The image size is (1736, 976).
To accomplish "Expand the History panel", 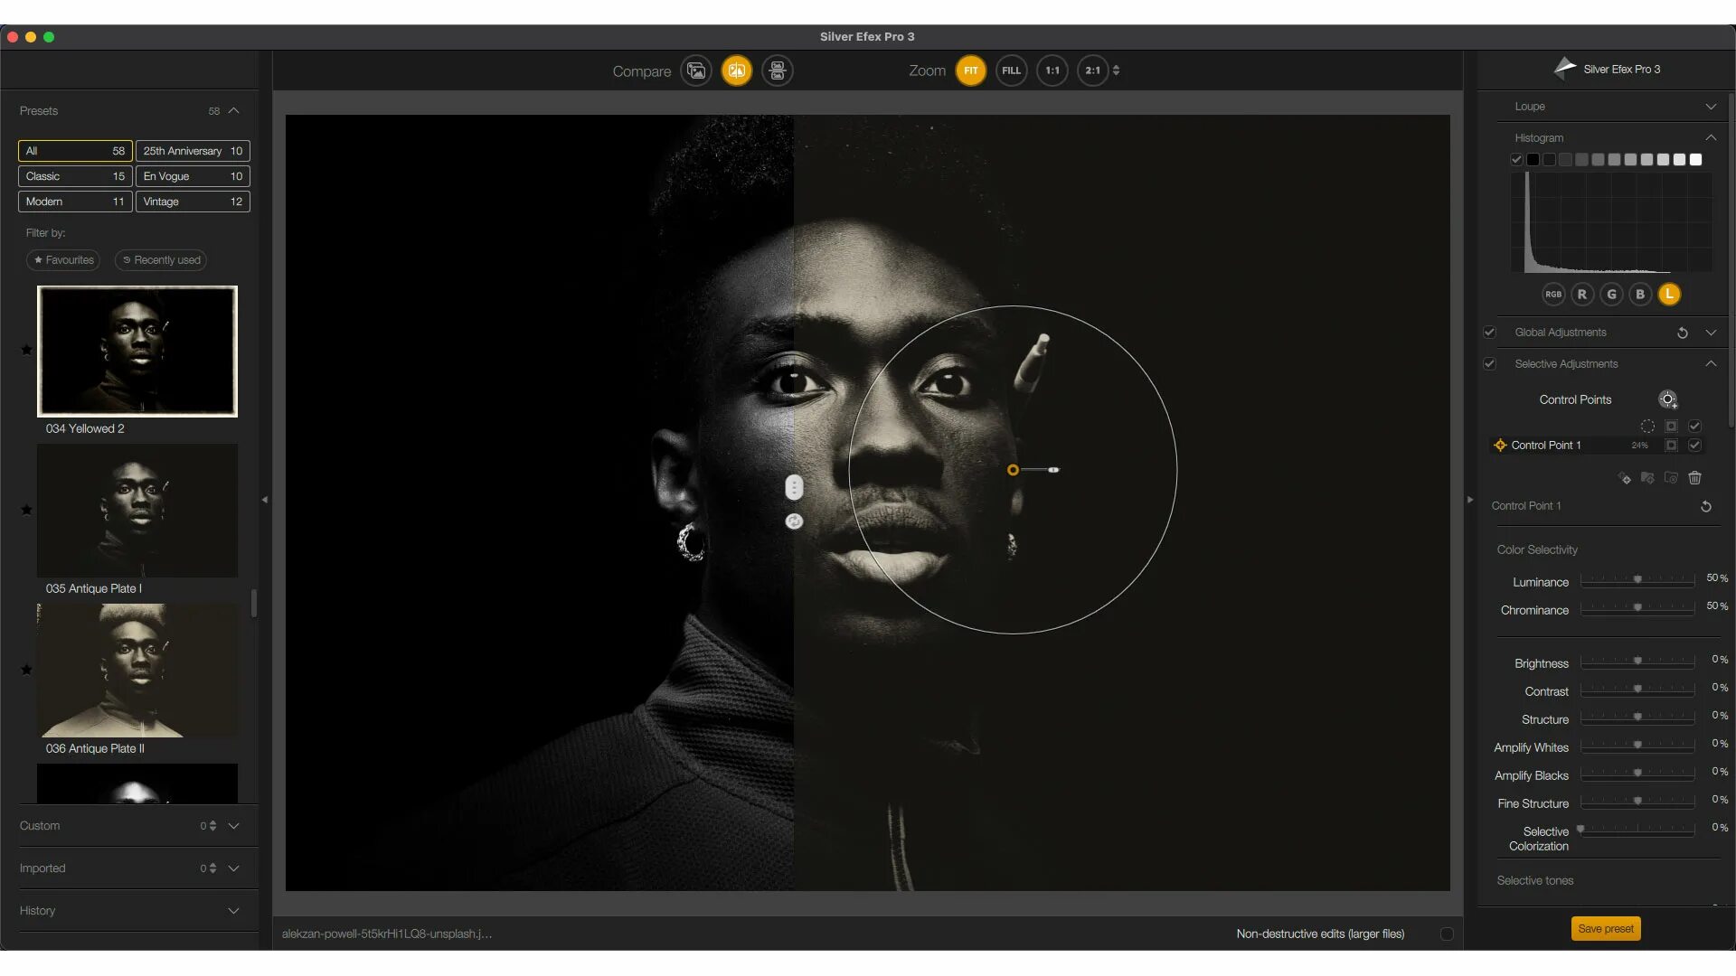I will tap(233, 910).
